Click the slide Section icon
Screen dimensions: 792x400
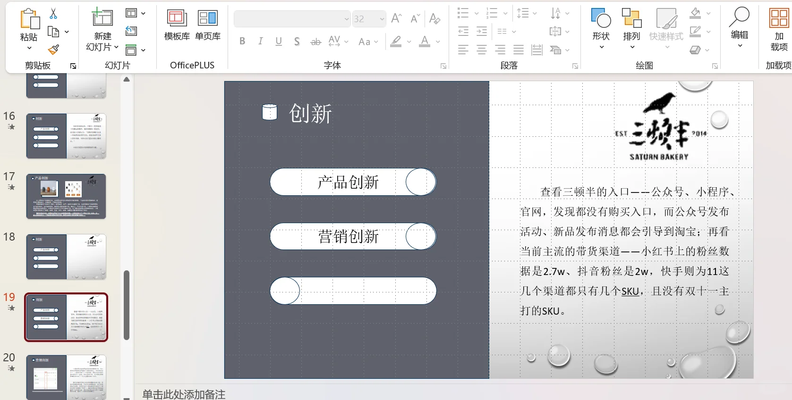tap(131, 50)
